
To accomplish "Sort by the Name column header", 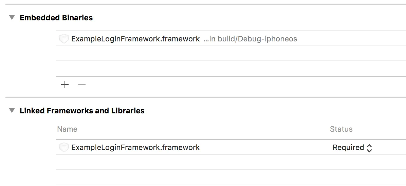I will click(x=67, y=129).
